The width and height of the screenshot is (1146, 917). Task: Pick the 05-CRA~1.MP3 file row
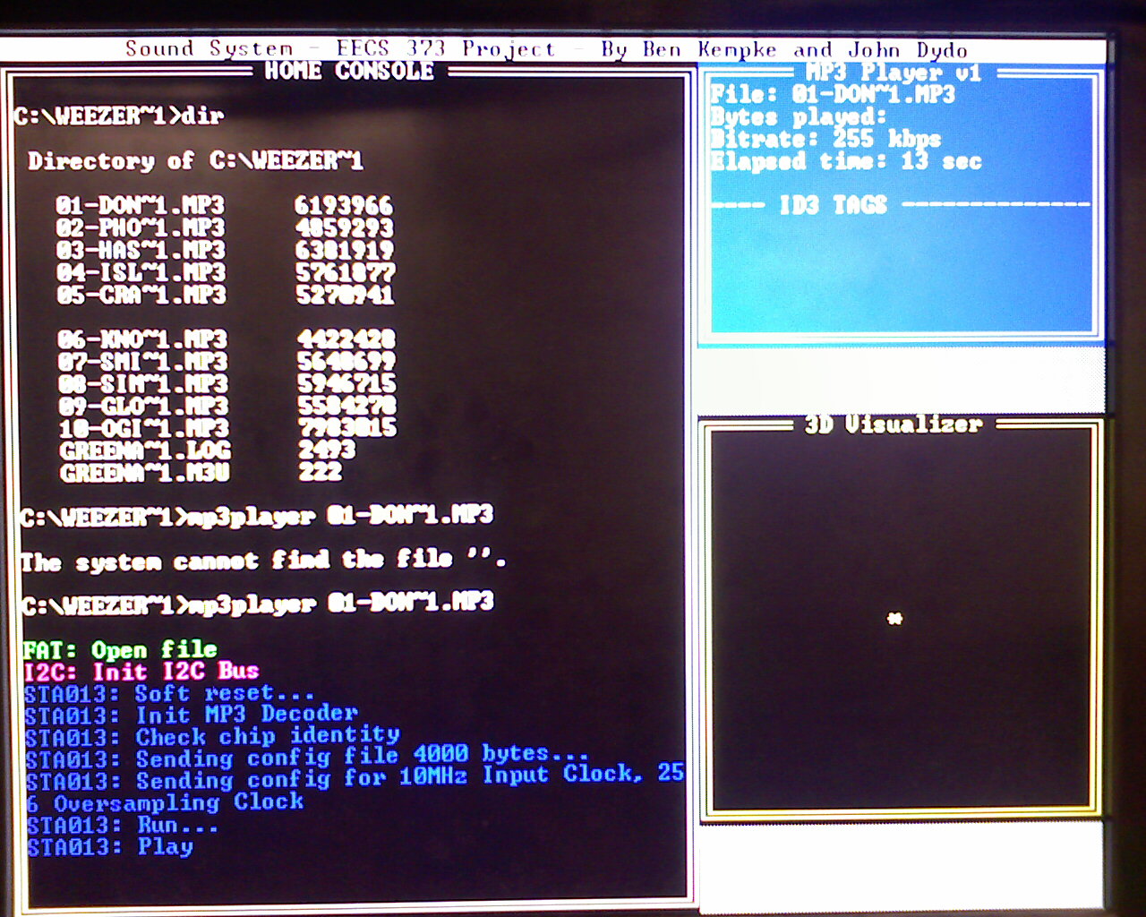[140, 295]
